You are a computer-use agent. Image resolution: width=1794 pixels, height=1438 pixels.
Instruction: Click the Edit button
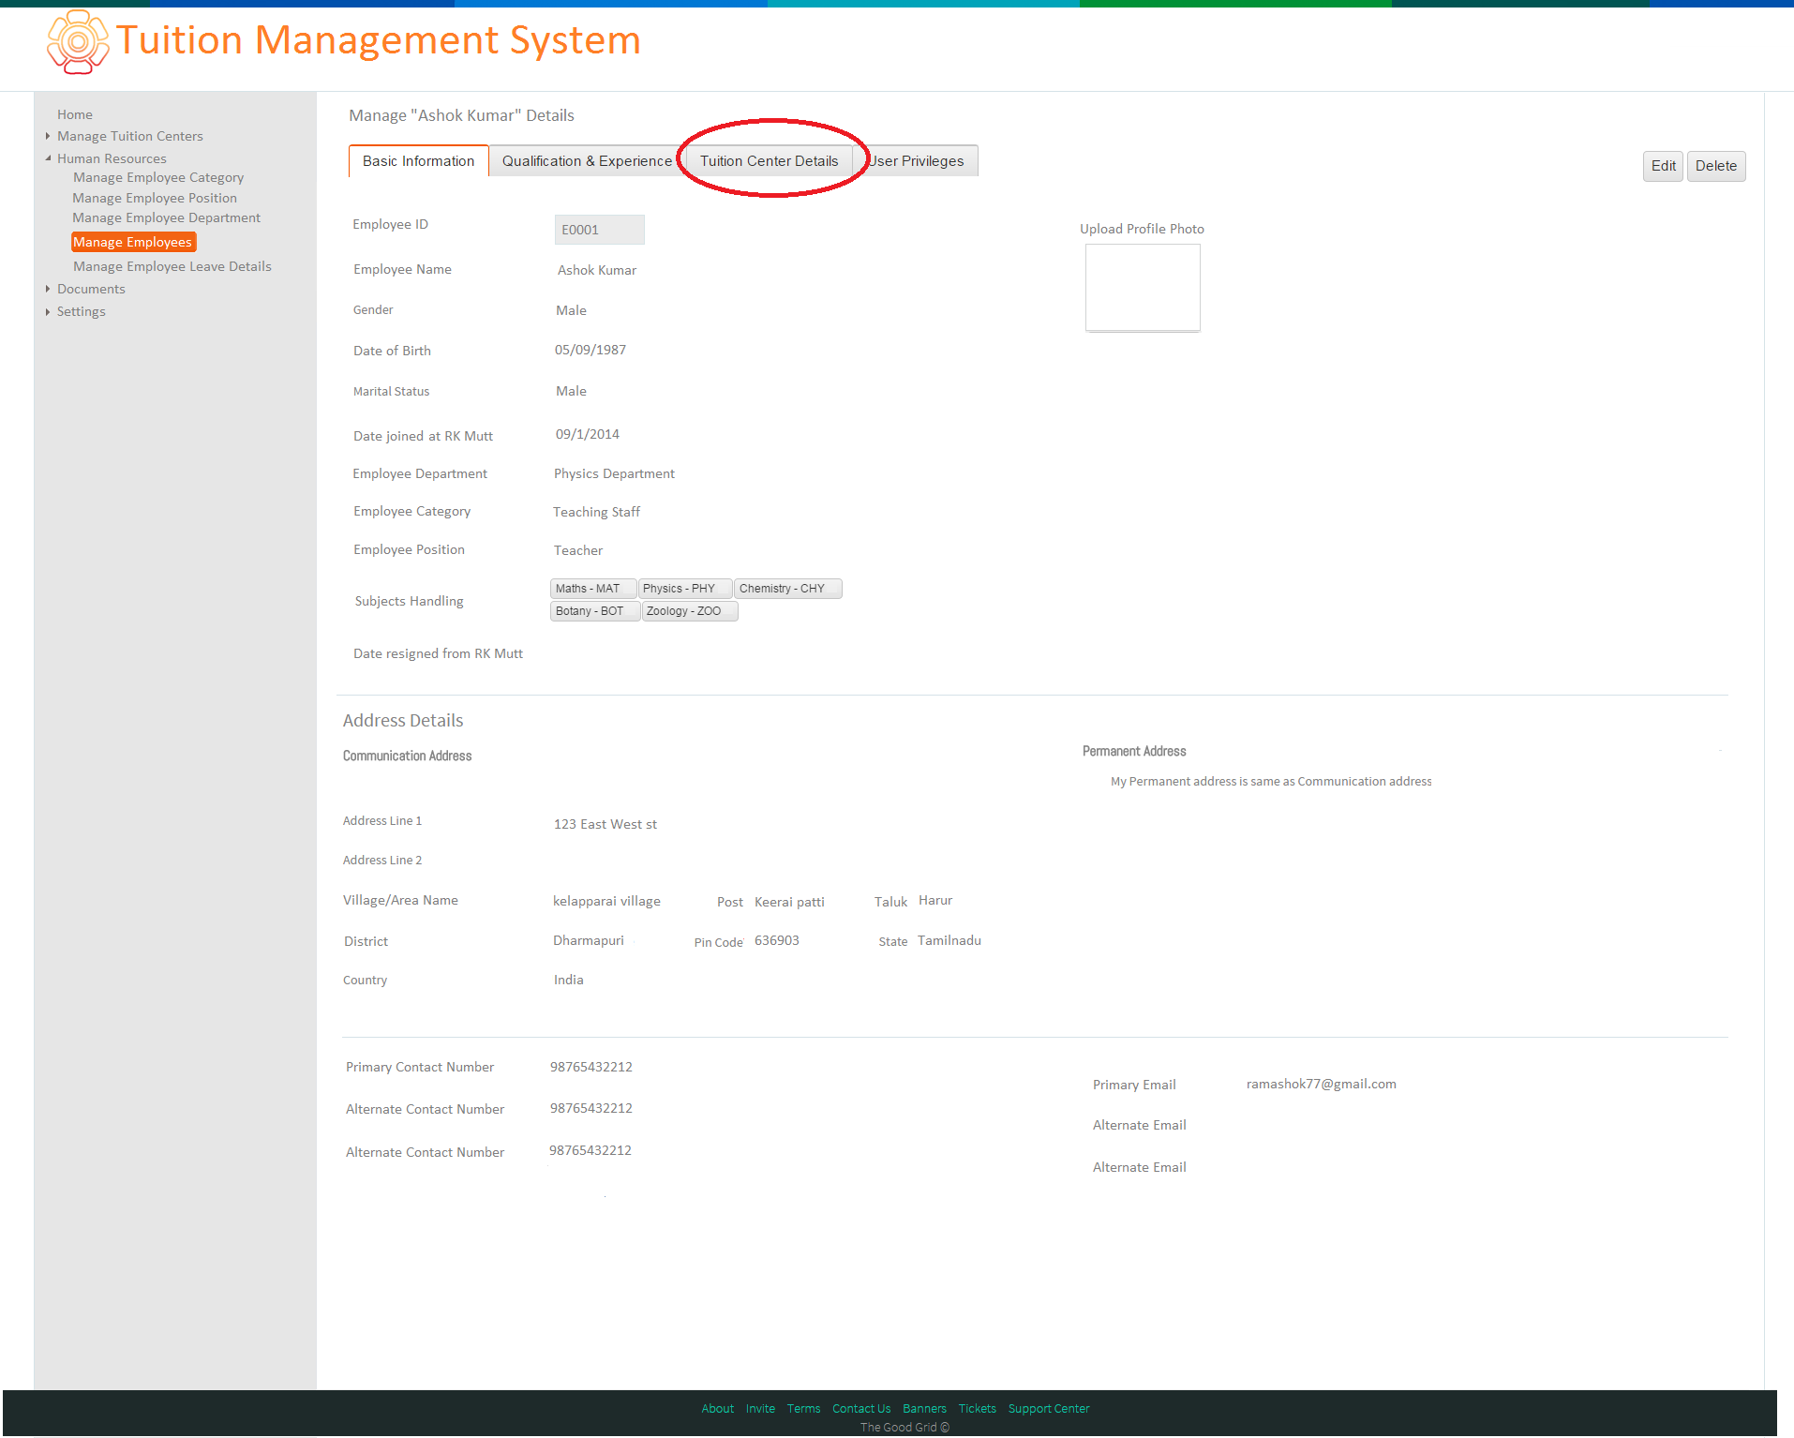(1663, 166)
